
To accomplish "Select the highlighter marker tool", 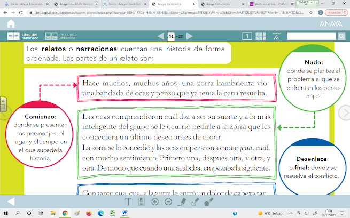I will pos(195,202).
